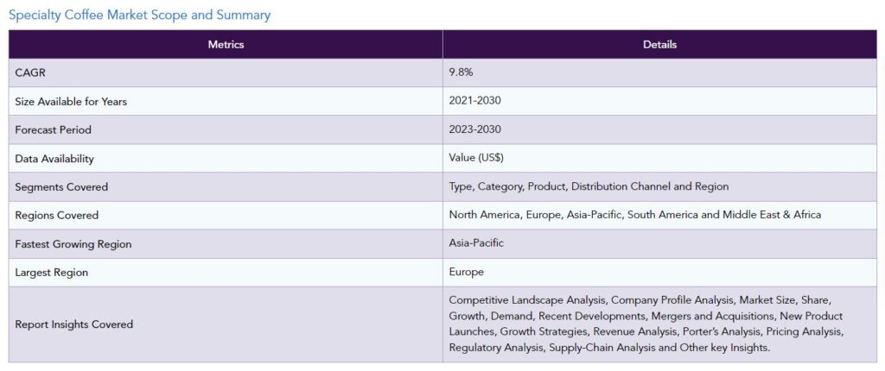Image resolution: width=885 pixels, height=371 pixels.
Task: Select the North America, Europe regions text
Action: tap(635, 215)
